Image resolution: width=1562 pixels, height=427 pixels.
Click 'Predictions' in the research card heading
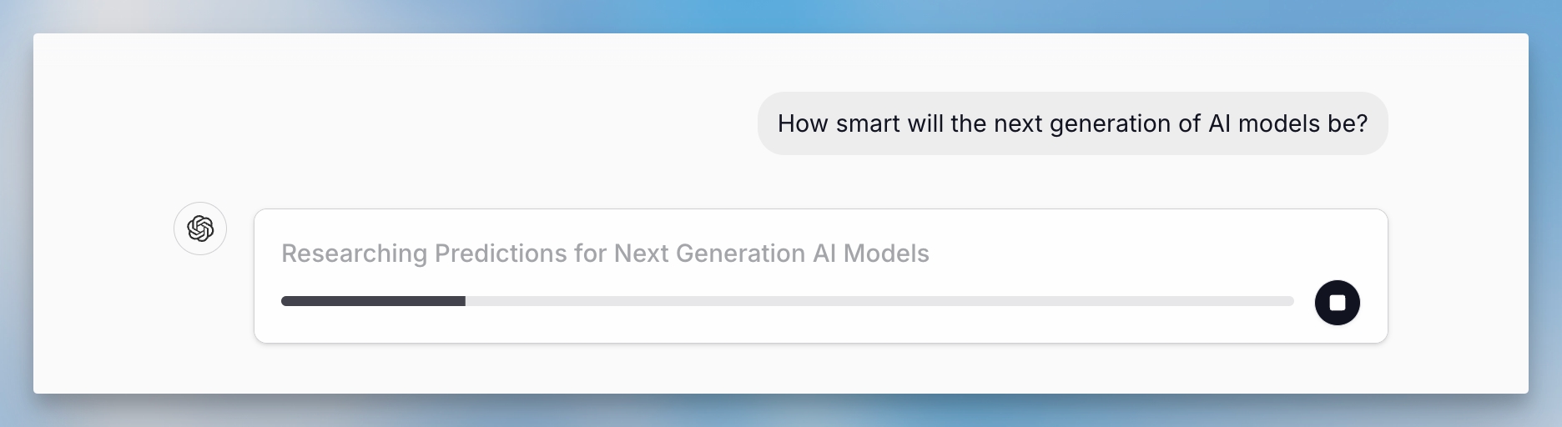(x=501, y=254)
